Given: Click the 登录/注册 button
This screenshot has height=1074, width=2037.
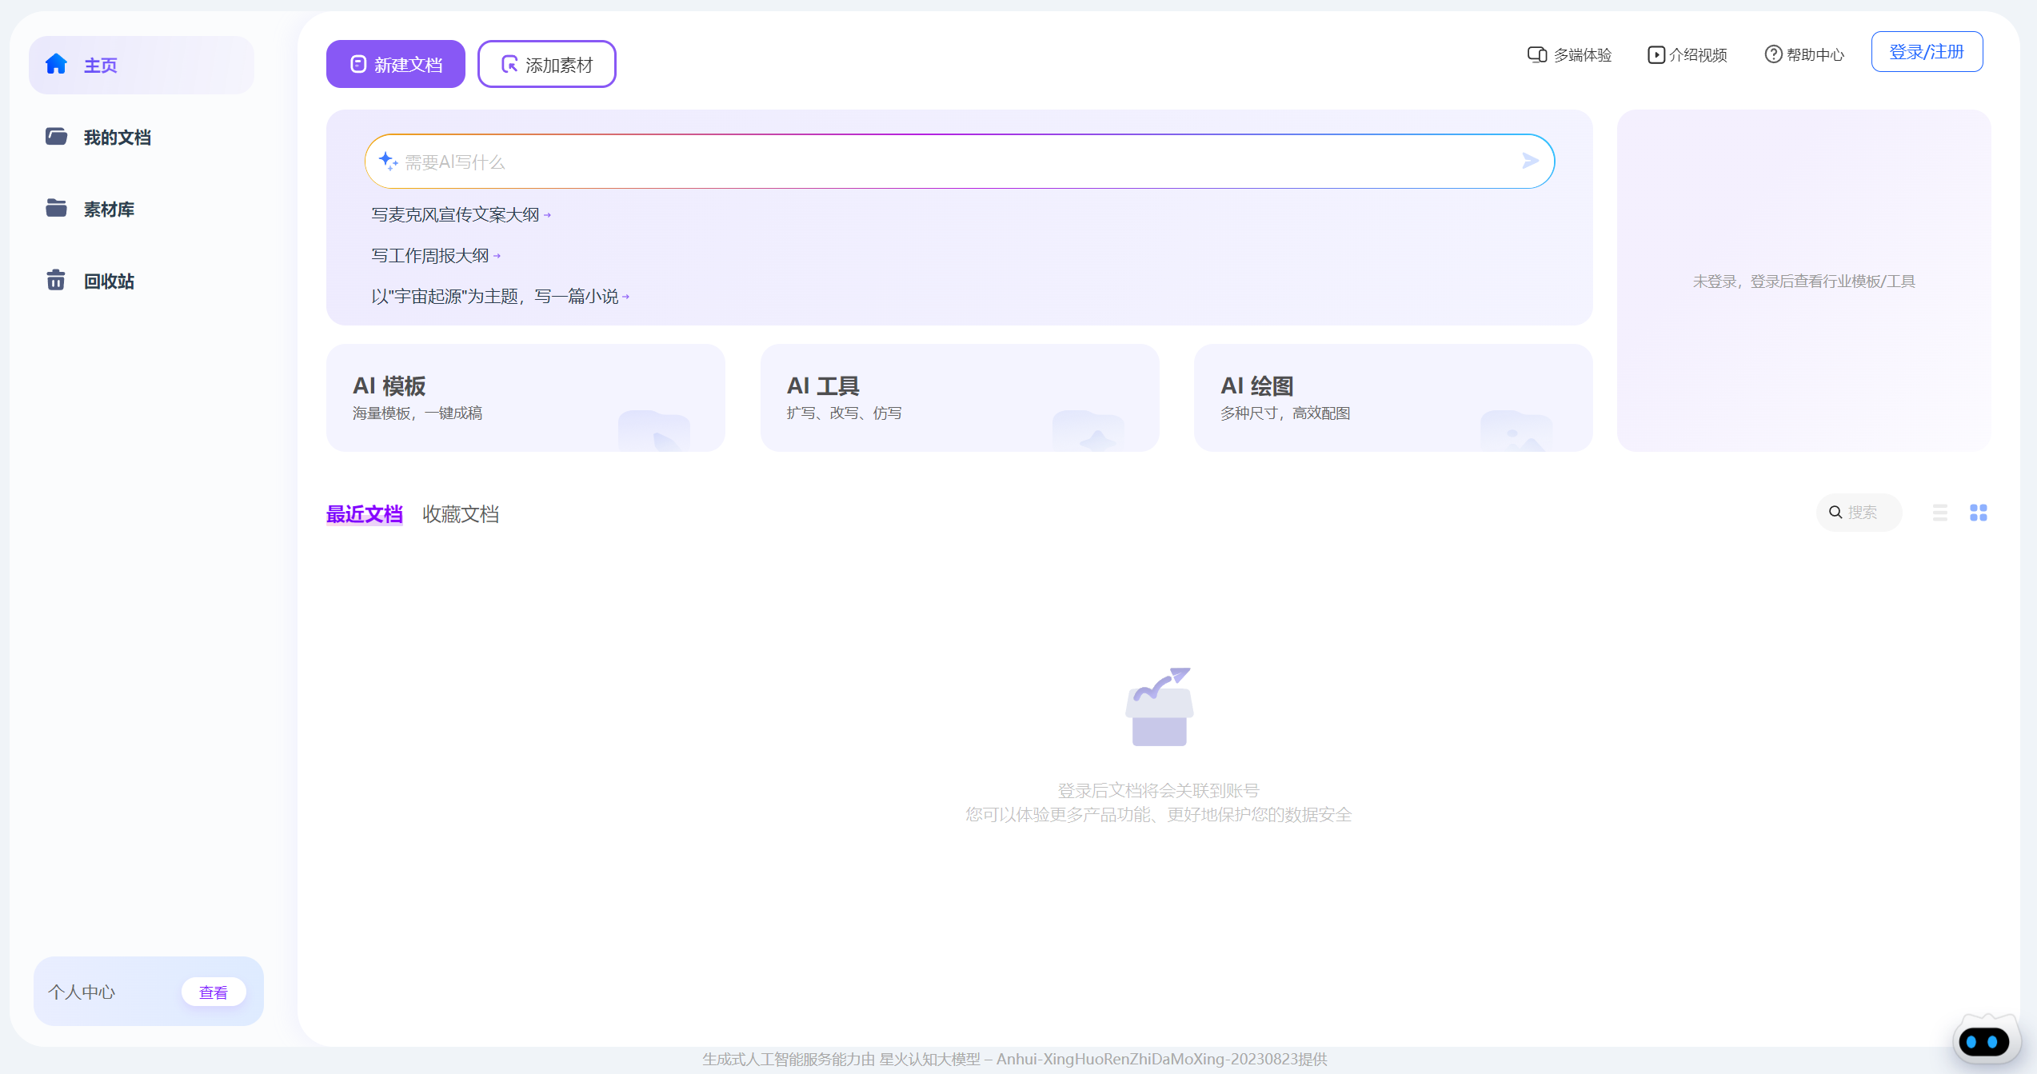Looking at the screenshot, I should (1927, 51).
